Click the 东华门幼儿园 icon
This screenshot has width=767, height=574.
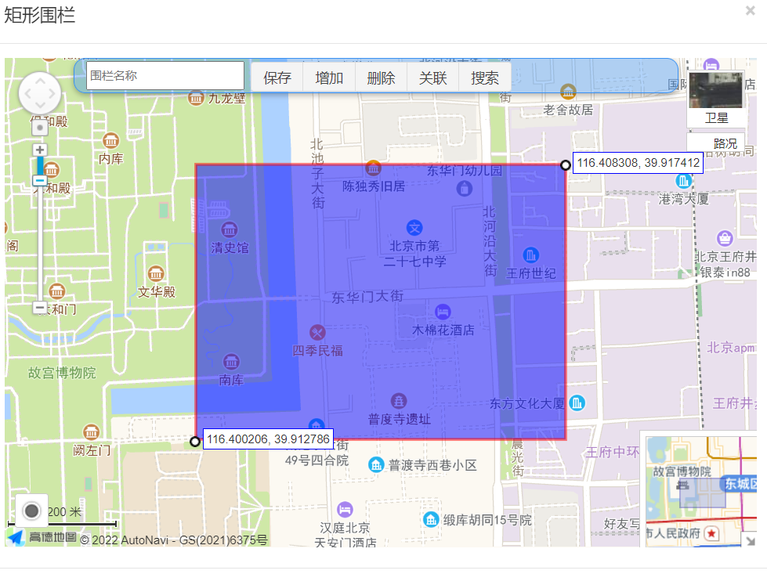(x=465, y=188)
